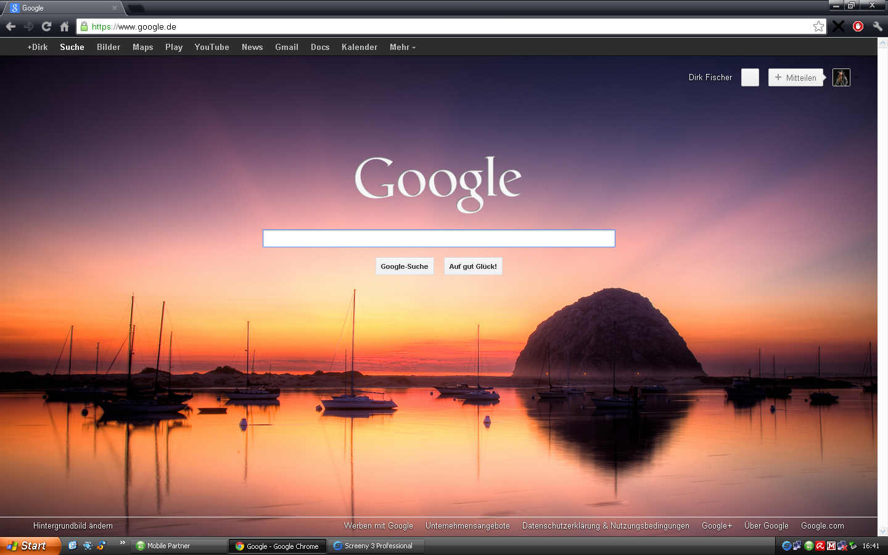This screenshot has height=555, width=888.
Task: Open the Adblock red stop-hand extension
Action: pyautogui.click(x=858, y=26)
